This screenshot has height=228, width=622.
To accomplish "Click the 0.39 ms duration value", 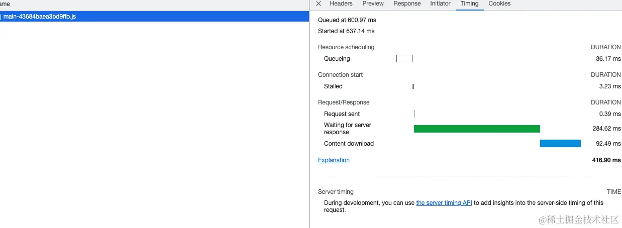I will tap(610, 114).
